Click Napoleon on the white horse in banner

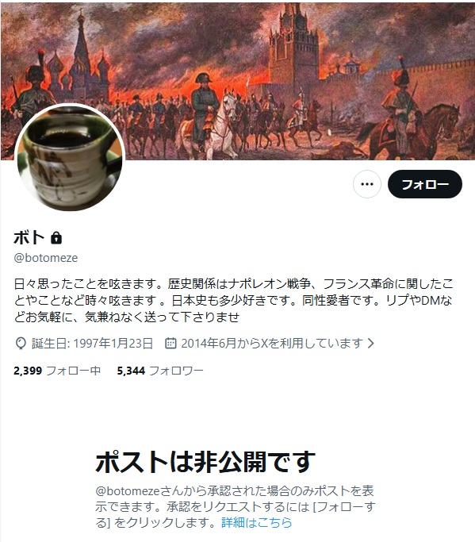[x=207, y=116]
